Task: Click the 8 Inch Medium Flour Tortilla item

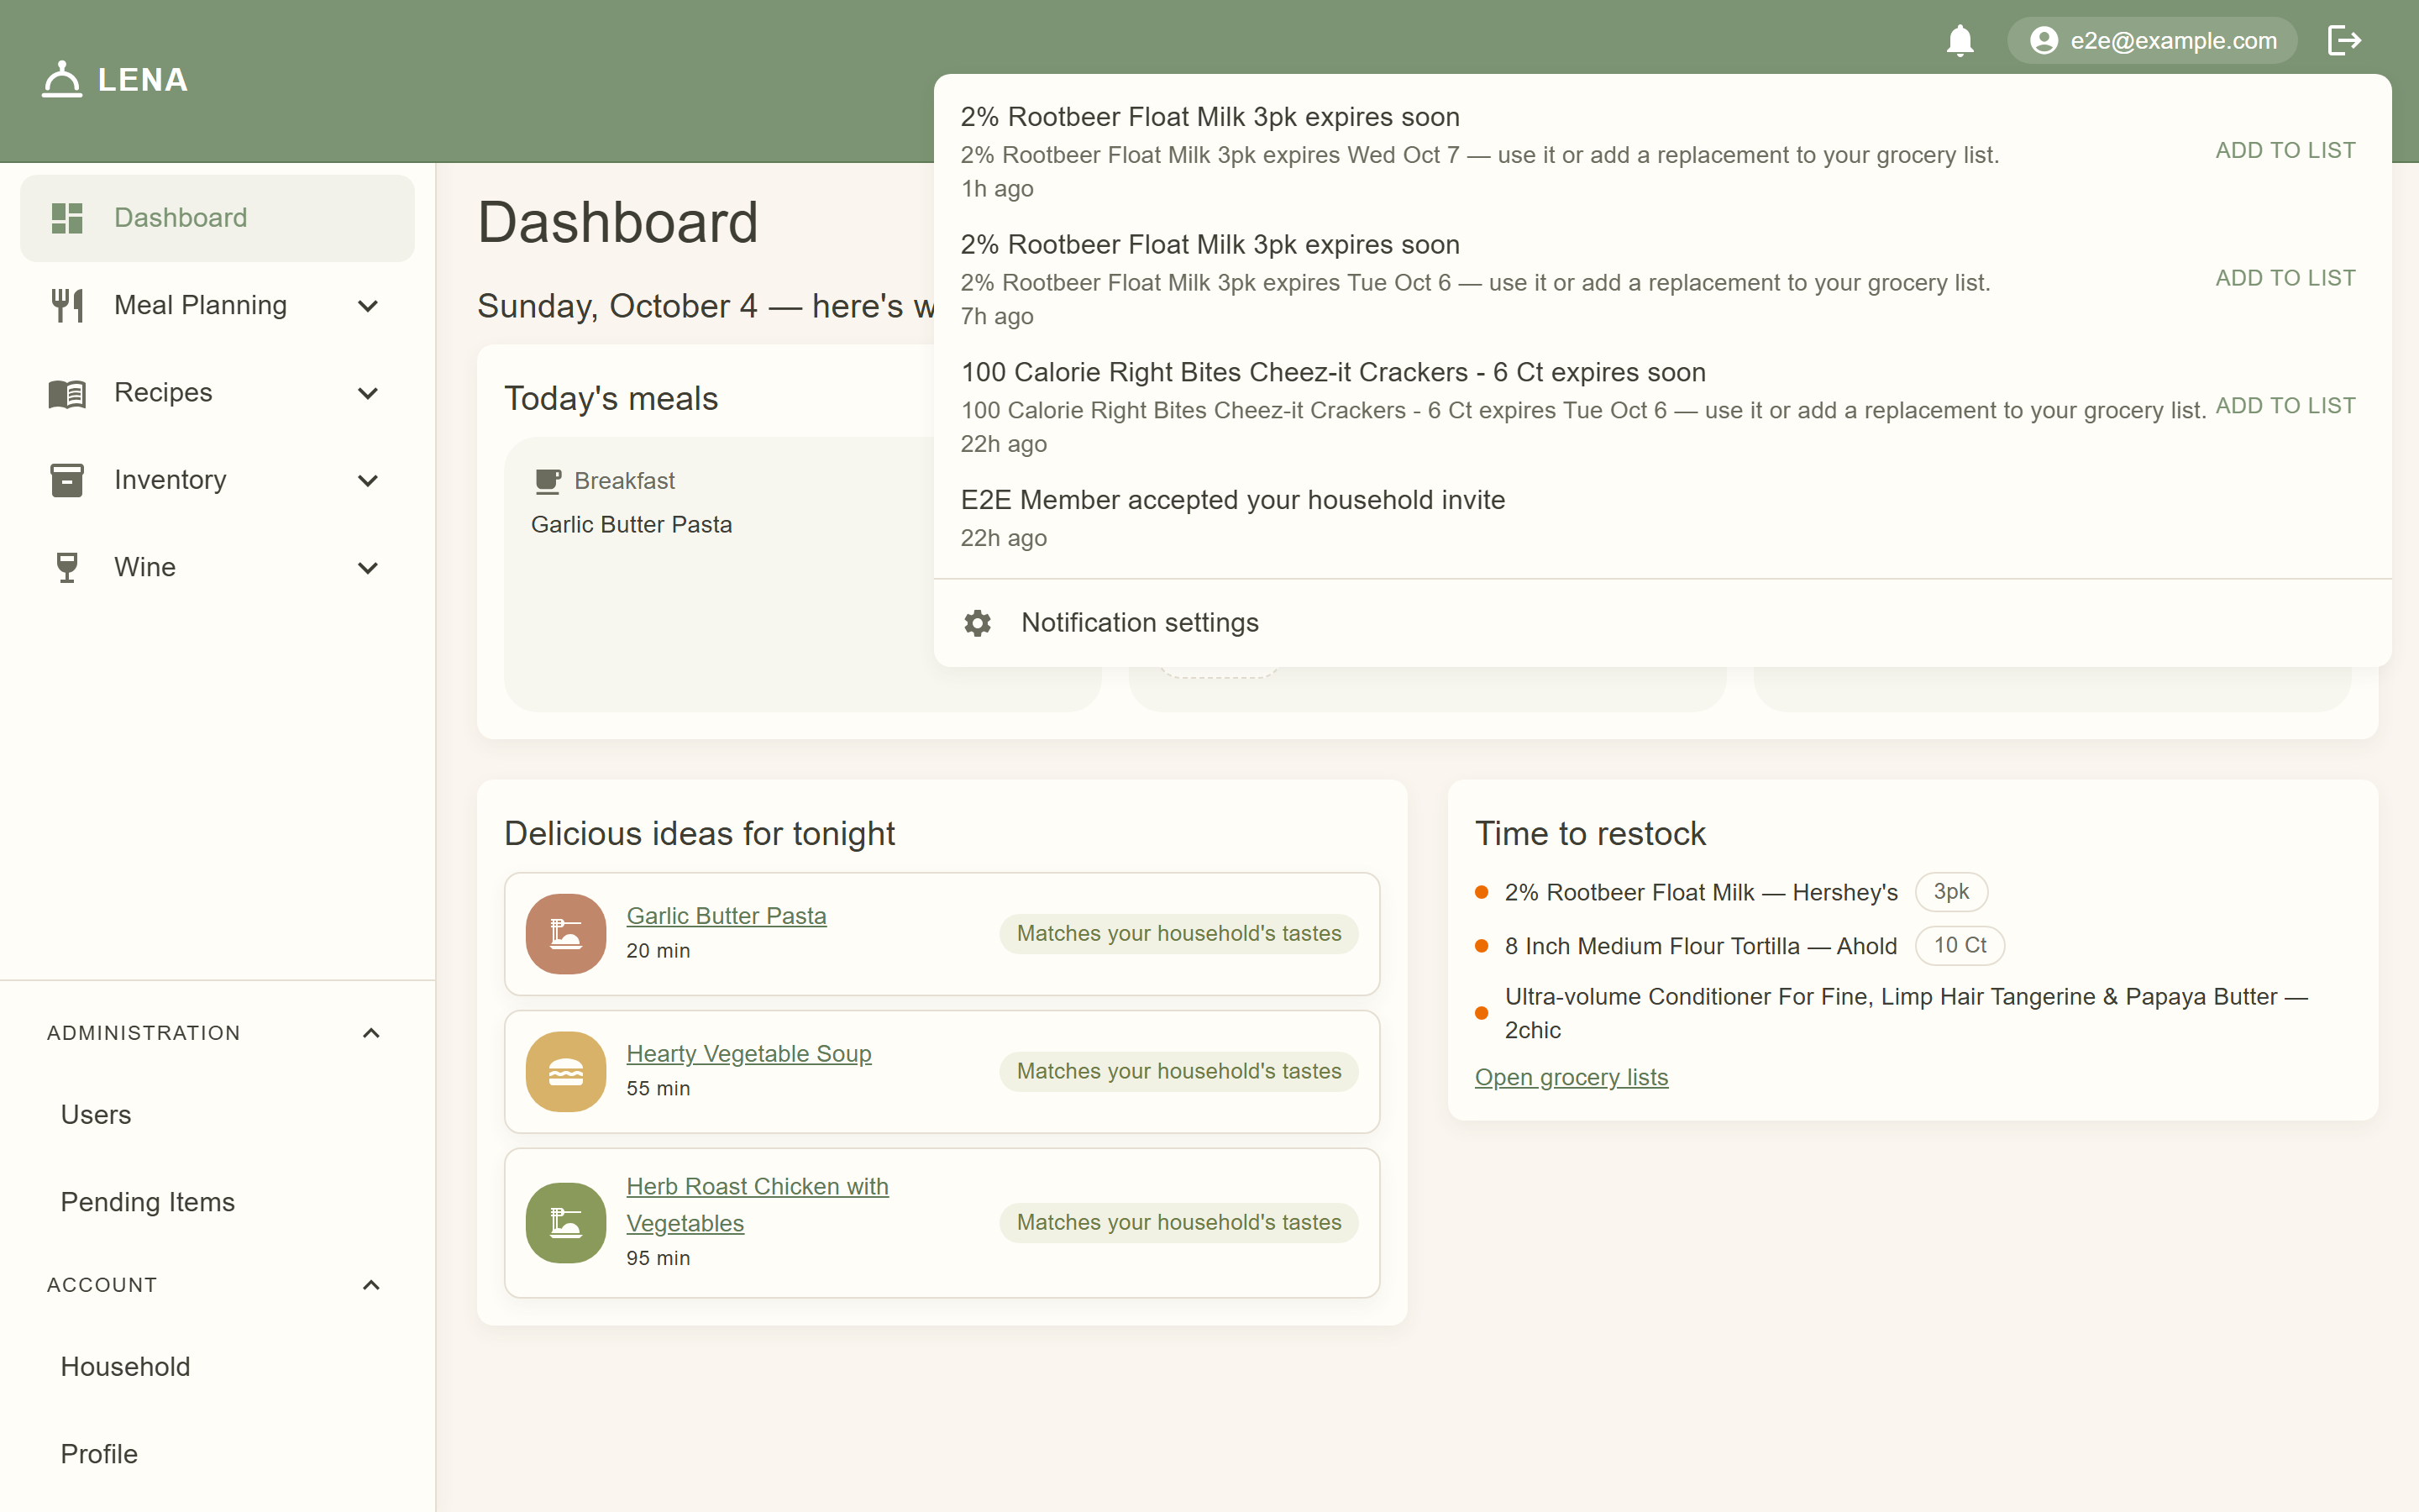Action: tap(1700, 946)
